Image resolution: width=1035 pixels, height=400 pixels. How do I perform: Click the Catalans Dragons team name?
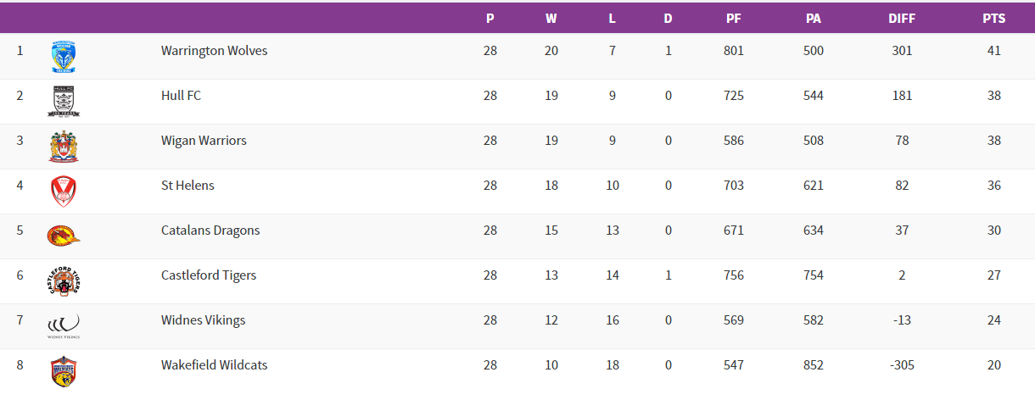tap(210, 231)
